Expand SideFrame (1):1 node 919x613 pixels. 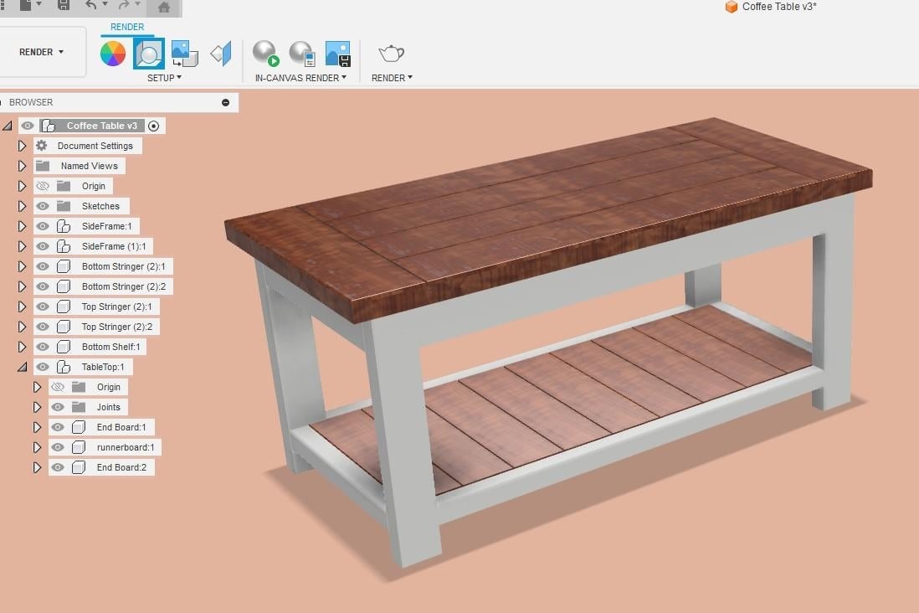coord(22,246)
